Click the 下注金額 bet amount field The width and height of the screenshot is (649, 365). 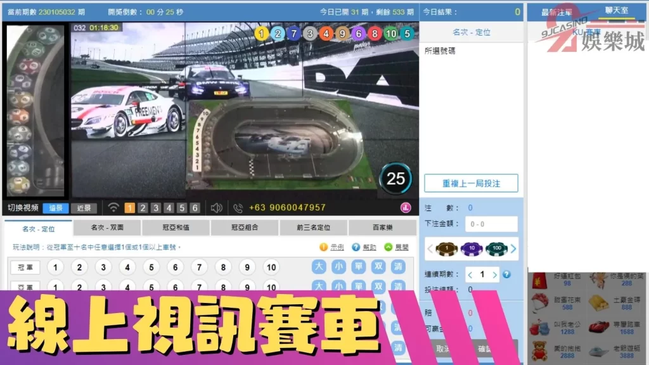[491, 224]
